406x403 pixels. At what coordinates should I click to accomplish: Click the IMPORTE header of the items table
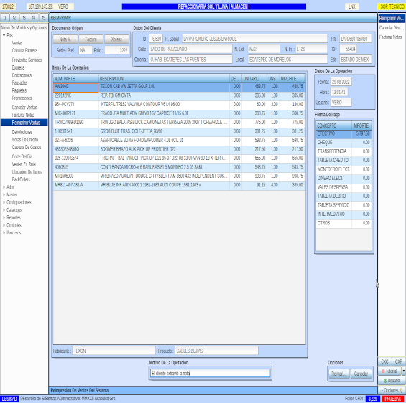pyautogui.click(x=292, y=79)
